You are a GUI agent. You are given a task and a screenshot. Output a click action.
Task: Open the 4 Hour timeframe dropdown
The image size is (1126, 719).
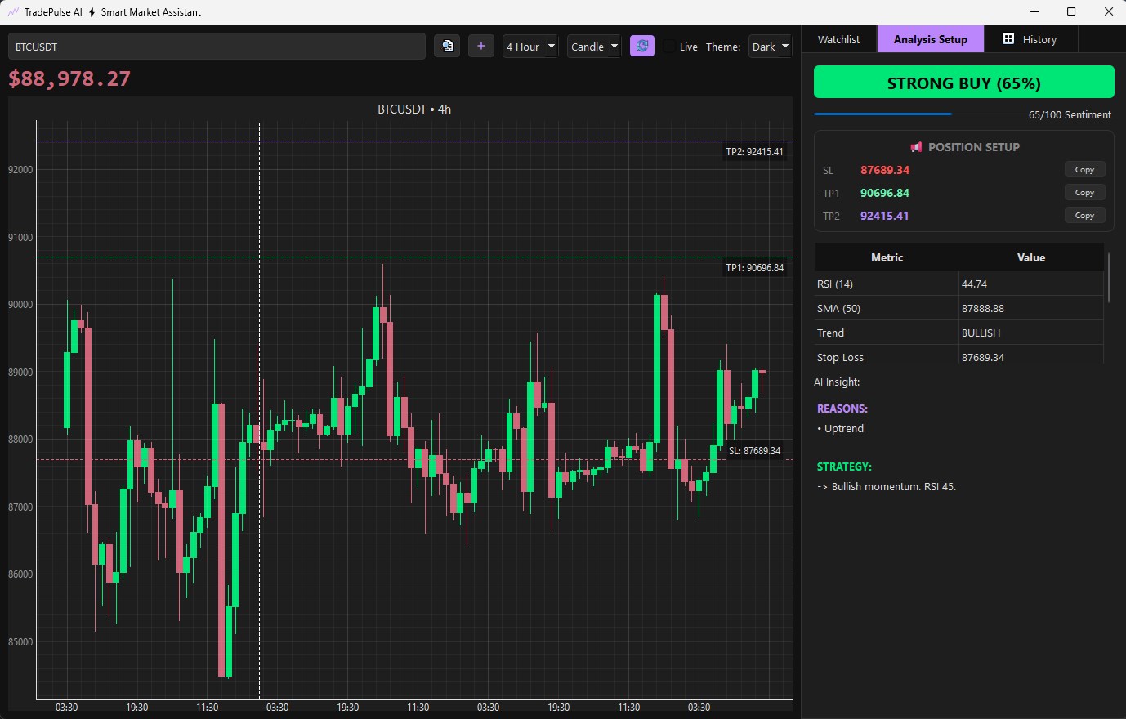529,47
